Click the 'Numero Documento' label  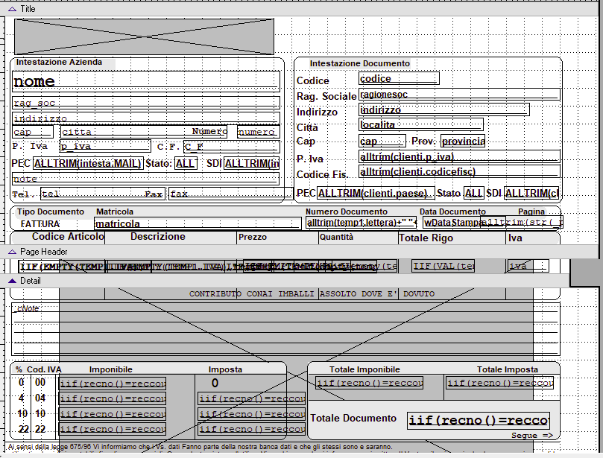click(x=347, y=211)
